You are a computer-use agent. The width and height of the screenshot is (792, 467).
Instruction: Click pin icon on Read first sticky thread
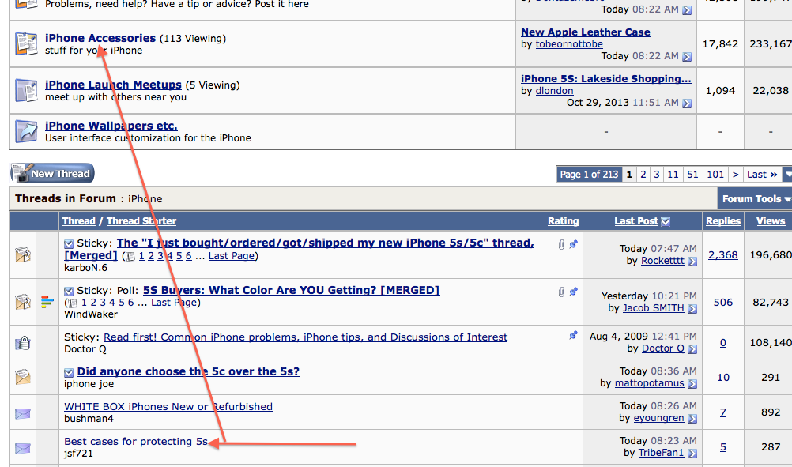click(x=573, y=335)
